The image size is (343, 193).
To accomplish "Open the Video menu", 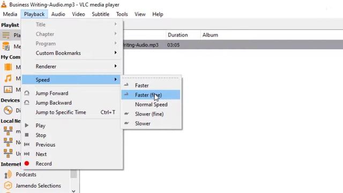I will [79, 14].
